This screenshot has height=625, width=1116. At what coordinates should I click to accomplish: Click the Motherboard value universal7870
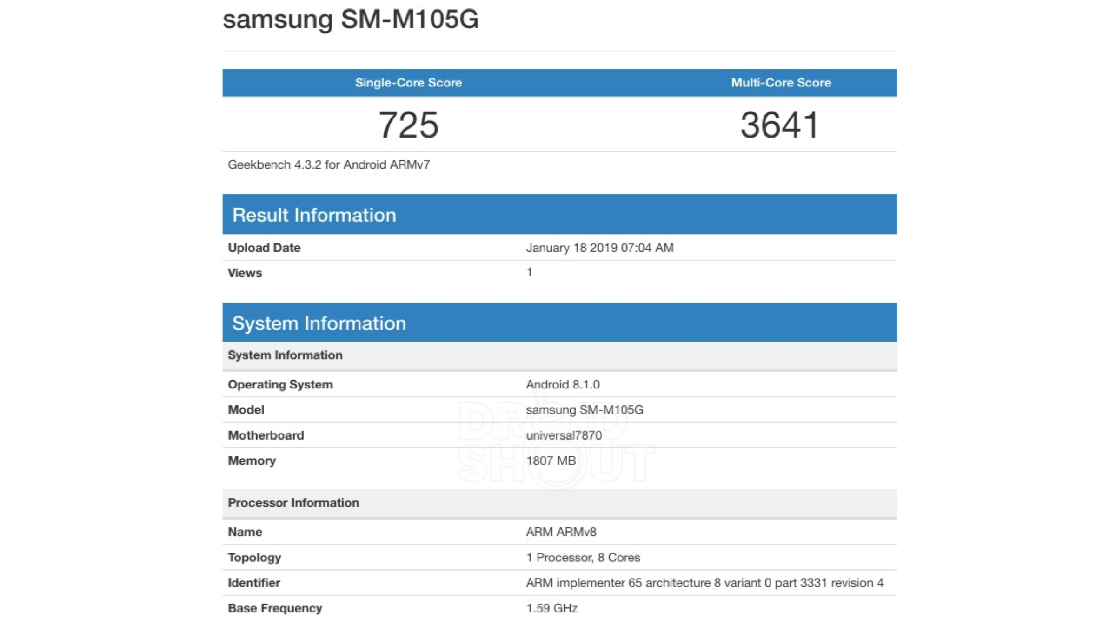(x=564, y=435)
